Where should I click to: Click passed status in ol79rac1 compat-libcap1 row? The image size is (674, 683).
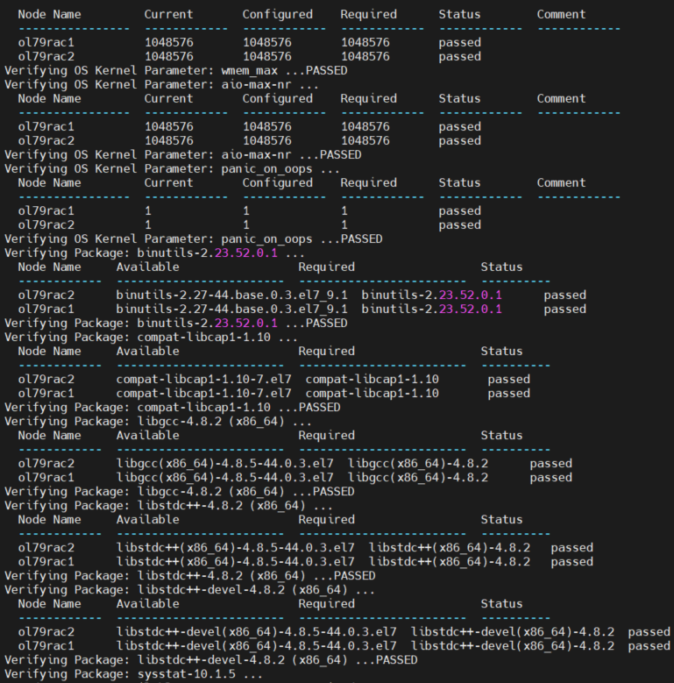(509, 394)
